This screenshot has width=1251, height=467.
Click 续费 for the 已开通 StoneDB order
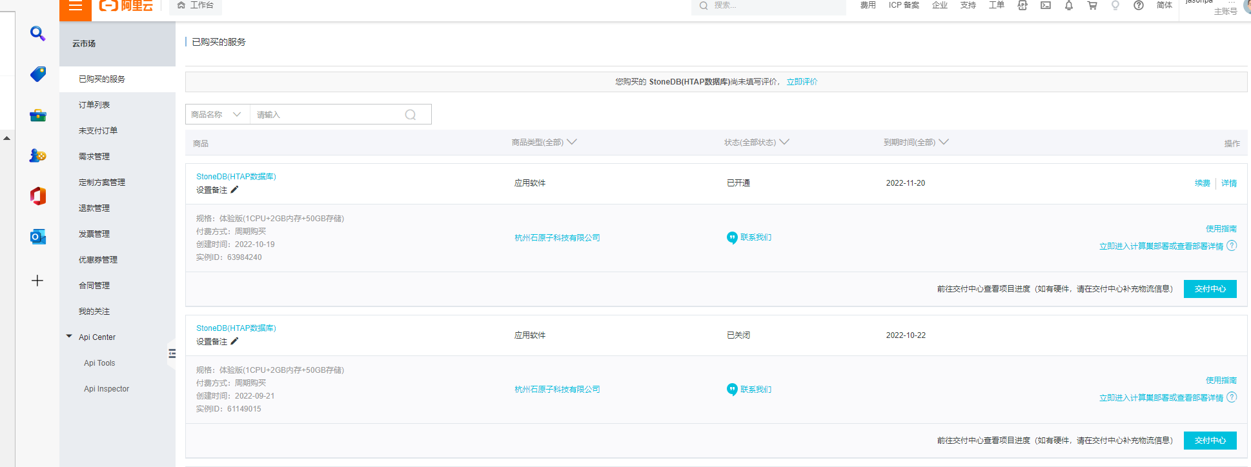(1203, 183)
